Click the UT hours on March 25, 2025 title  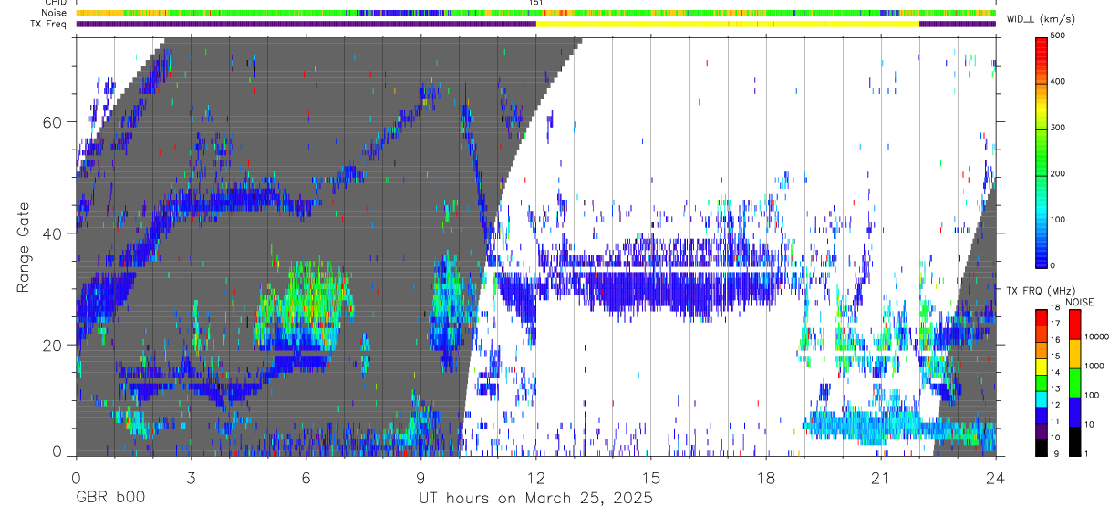(535, 499)
